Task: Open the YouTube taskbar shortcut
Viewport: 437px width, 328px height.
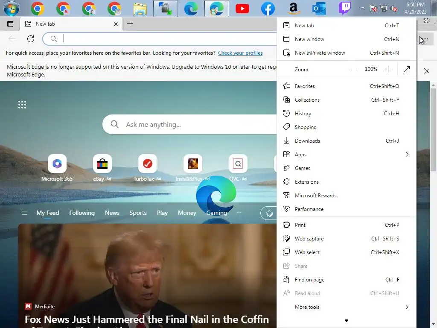Action: 242,9
